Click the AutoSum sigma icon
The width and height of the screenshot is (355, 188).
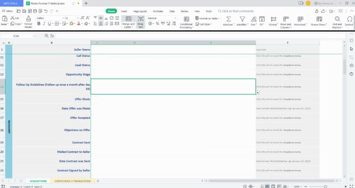tap(229, 19)
